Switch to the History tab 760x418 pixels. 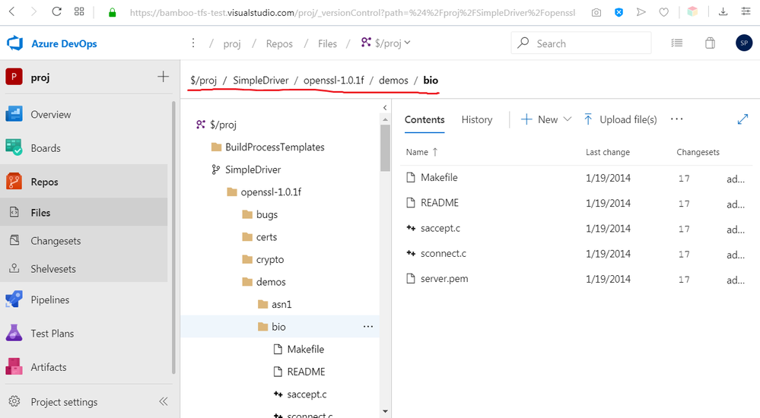click(477, 119)
